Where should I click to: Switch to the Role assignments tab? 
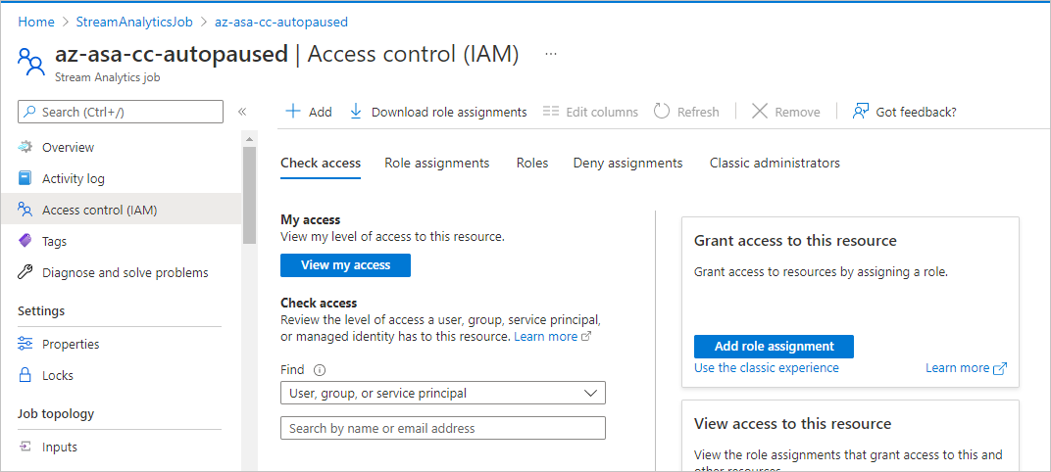tap(436, 164)
